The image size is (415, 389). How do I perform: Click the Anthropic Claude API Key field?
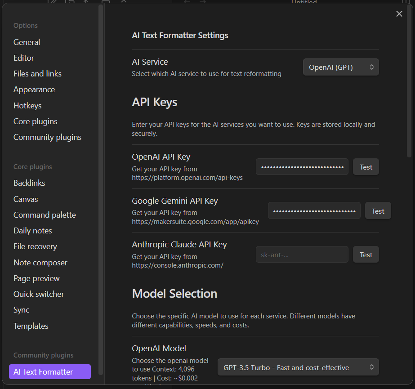(x=302, y=255)
